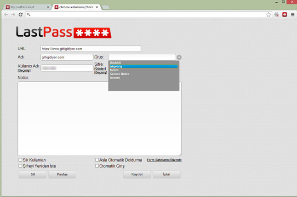Click the LastPass extension icon in toolbar
The width and height of the screenshot is (297, 197).
[x=285, y=15]
